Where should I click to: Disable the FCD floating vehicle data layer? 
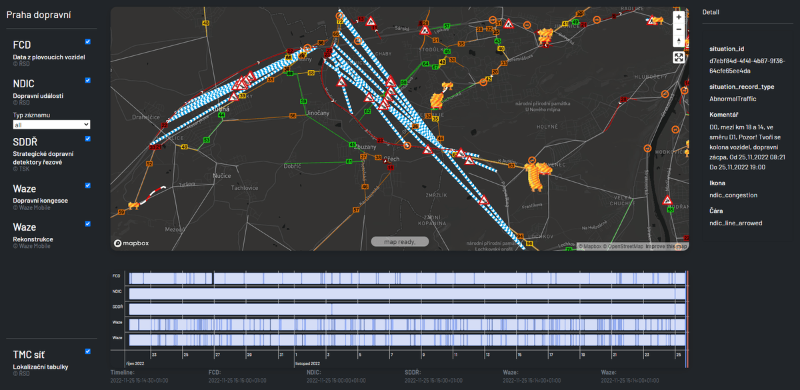[88, 41]
